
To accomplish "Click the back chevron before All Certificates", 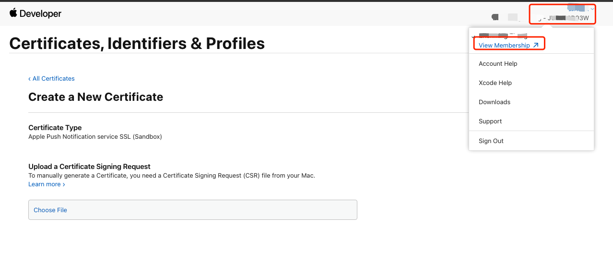I will [29, 79].
